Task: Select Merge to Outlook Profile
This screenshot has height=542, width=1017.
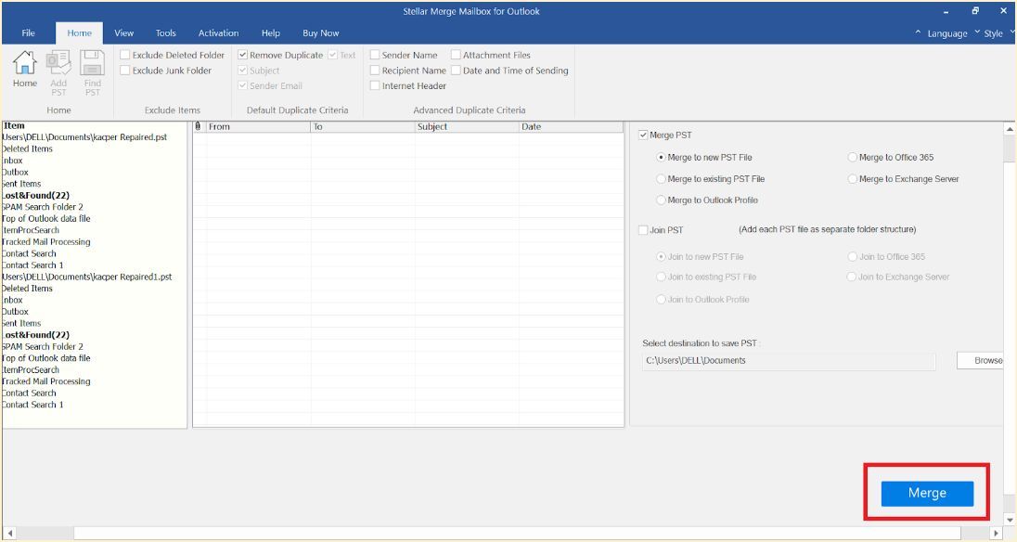Action: pyautogui.click(x=661, y=200)
